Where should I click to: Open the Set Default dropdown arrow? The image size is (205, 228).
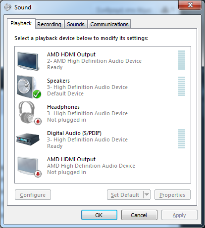tap(147, 195)
